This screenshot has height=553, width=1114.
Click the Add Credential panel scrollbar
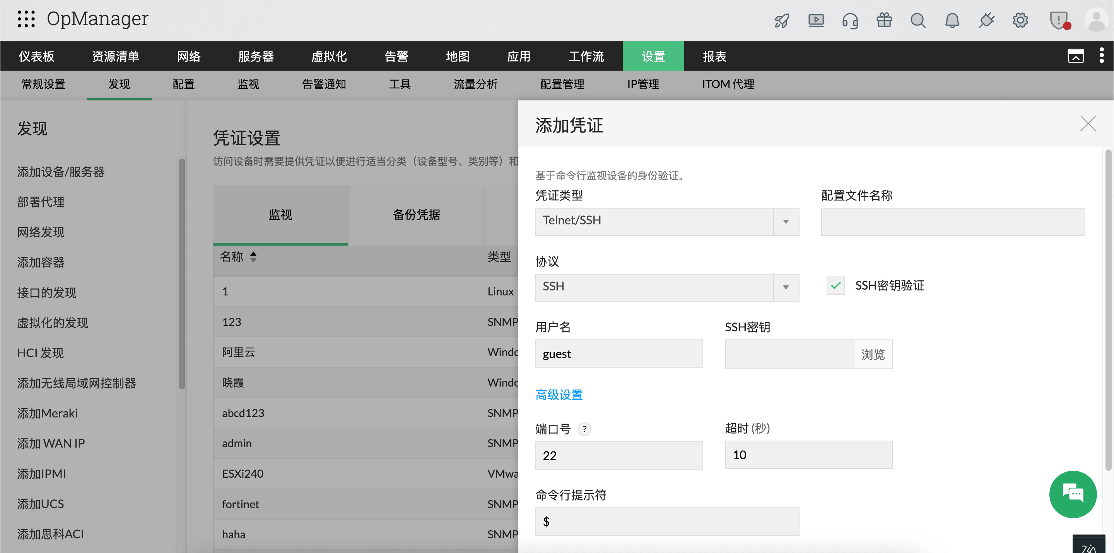[x=1108, y=310]
